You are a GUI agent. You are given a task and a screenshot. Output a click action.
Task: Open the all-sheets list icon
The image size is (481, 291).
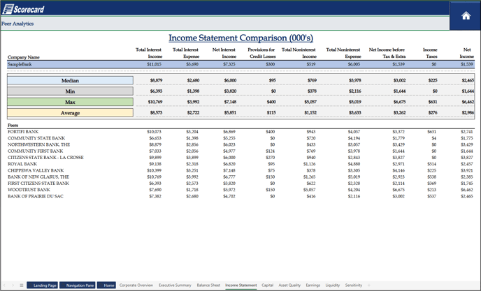coord(22,285)
